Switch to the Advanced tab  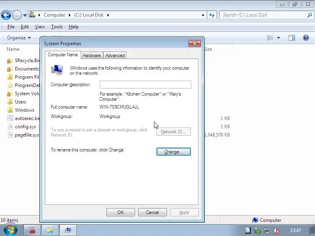click(115, 55)
